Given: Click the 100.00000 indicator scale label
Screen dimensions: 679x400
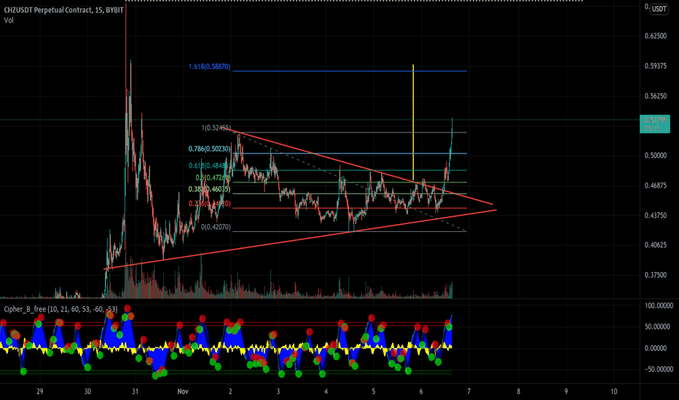Looking at the screenshot, I should (659, 305).
